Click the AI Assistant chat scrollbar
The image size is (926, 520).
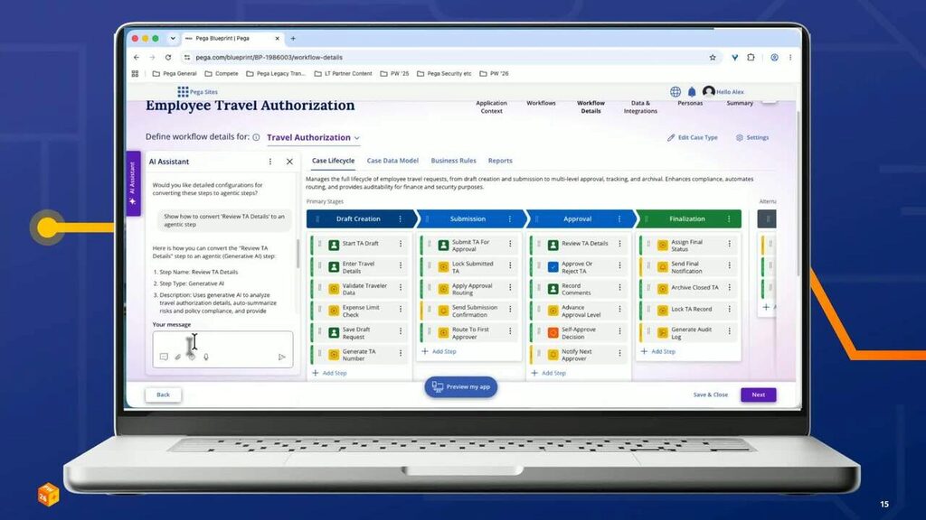(x=298, y=254)
